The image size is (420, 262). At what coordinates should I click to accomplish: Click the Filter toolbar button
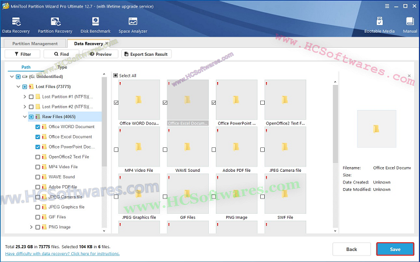22,54
